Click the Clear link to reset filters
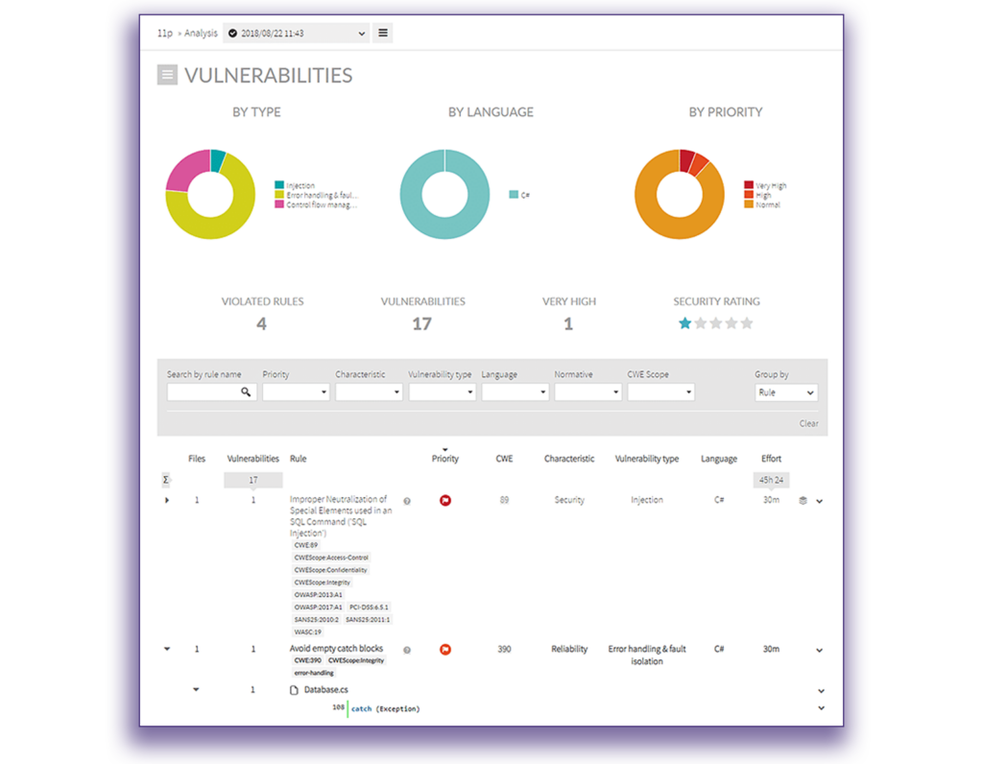The image size is (983, 764). click(x=808, y=423)
